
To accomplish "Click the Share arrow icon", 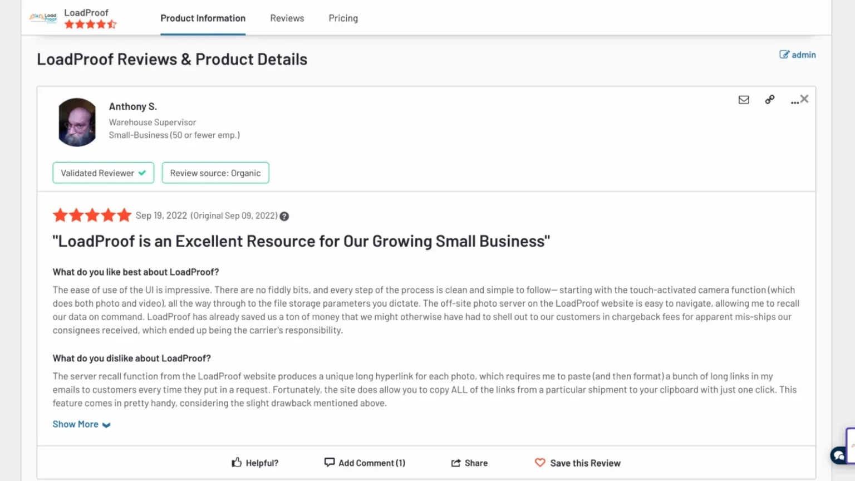I will (x=456, y=463).
